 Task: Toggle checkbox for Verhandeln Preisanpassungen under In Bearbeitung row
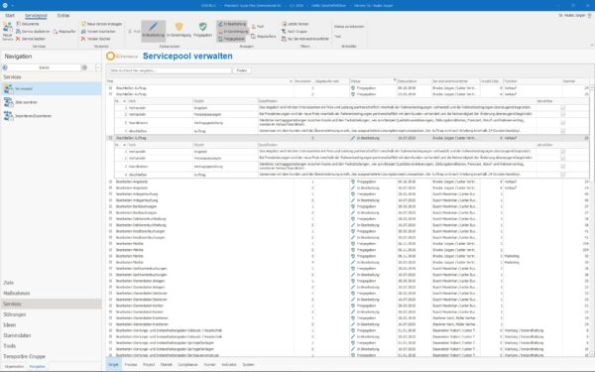pos(562,158)
